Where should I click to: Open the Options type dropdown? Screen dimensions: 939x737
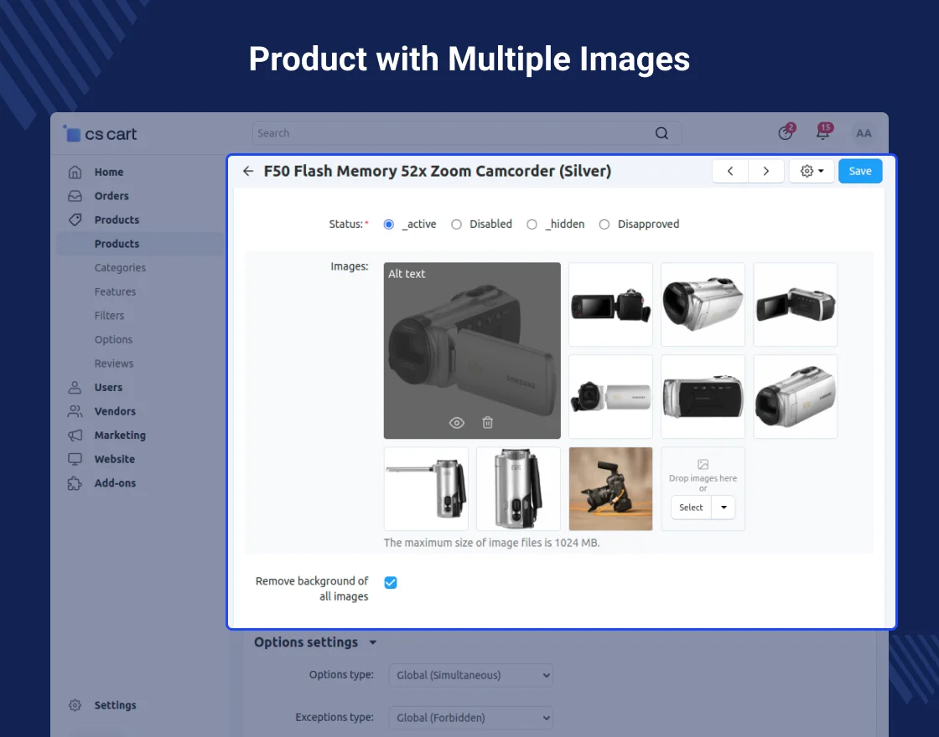point(470,675)
